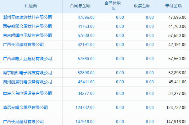189x125 pixels.
Task: Click 合同付款 0.00 in 清远光辉金属品 row
Action: [120, 107]
